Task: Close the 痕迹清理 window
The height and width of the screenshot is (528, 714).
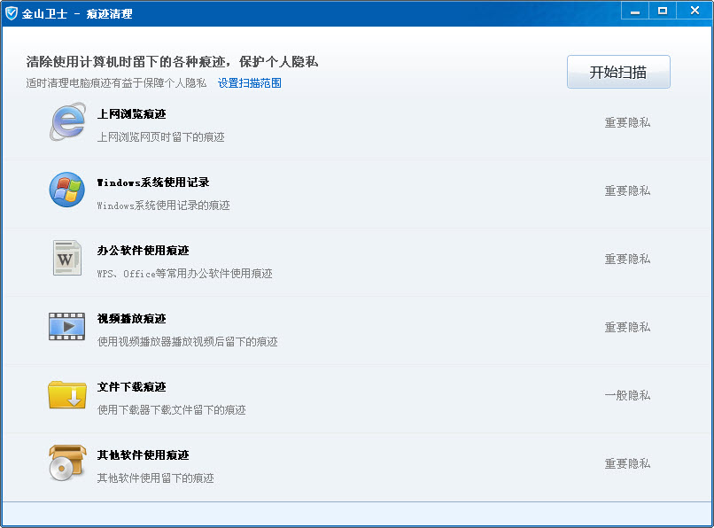Action: coord(695,11)
